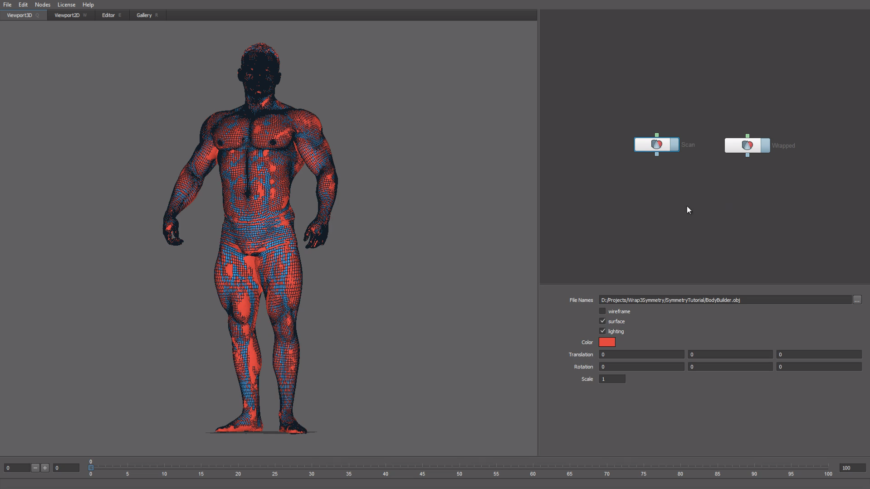Click the timeline at frame 50
This screenshot has height=489, width=870.
[459, 467]
